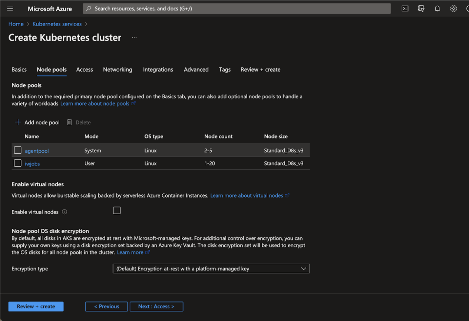Switch to the Integrations tab
The height and width of the screenshot is (321, 469).
(158, 70)
